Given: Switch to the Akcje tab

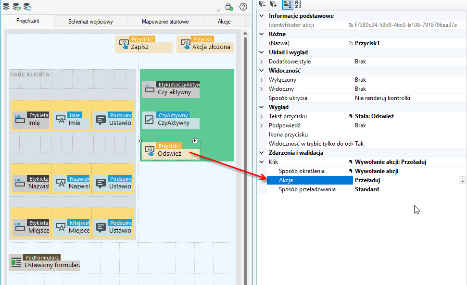Looking at the screenshot, I should [x=224, y=22].
